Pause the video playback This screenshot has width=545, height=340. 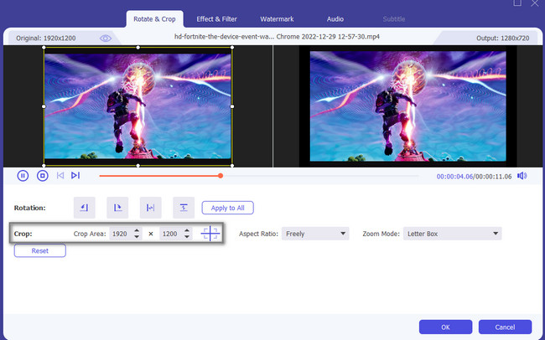[23, 176]
